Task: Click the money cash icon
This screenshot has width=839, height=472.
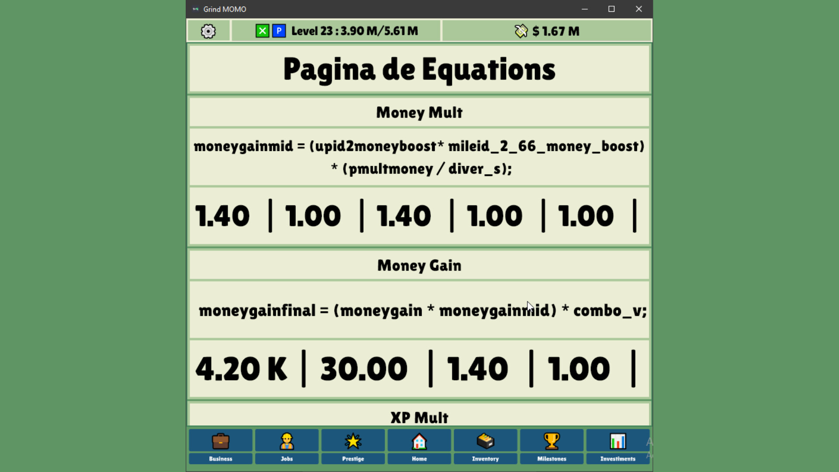Action: coord(521,31)
